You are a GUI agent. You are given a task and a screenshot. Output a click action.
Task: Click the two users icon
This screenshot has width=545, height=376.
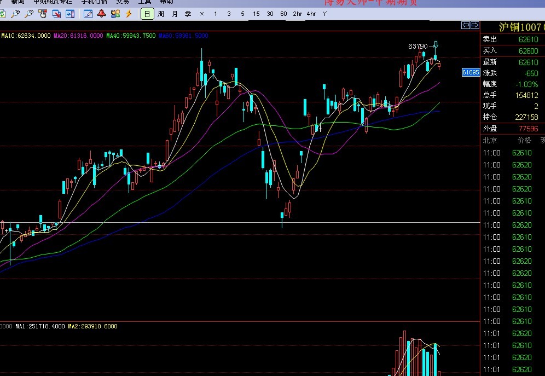coord(115,14)
